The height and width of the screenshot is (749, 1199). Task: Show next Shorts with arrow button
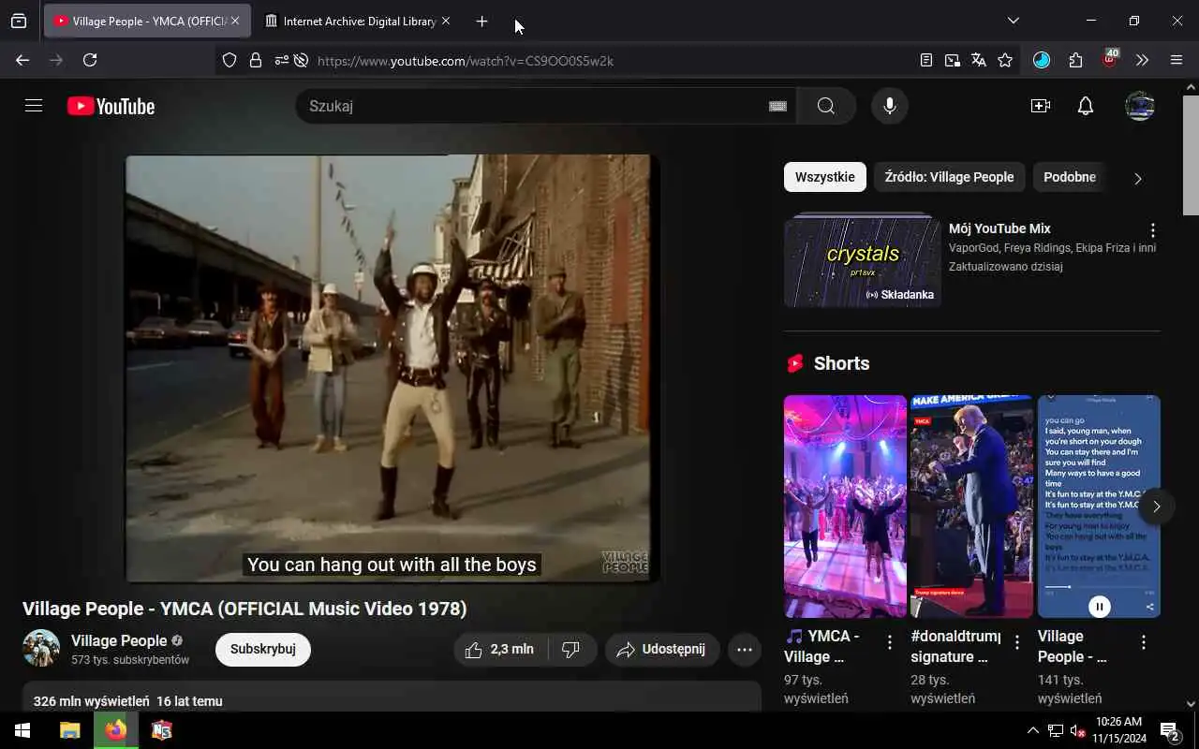[1157, 507]
